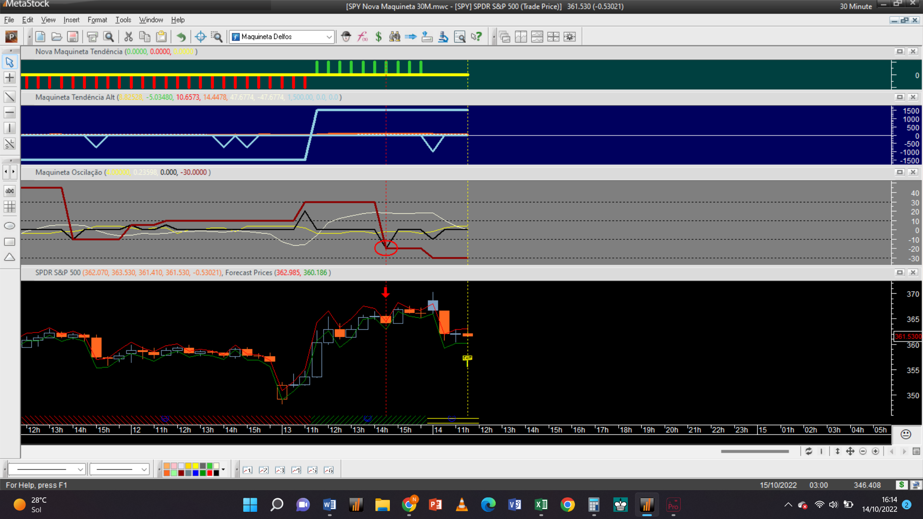This screenshot has width=923, height=519.
Task: Open the line style dropdown
Action: [x=80, y=470]
